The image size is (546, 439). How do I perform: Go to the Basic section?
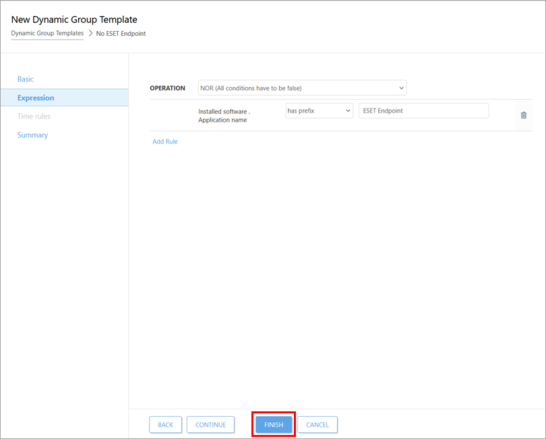tap(26, 79)
